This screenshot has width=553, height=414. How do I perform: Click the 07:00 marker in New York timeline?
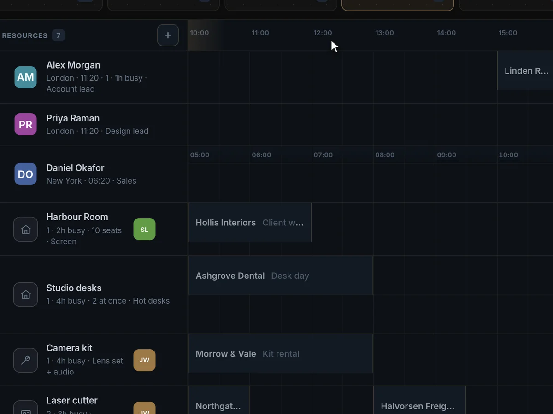[323, 155]
